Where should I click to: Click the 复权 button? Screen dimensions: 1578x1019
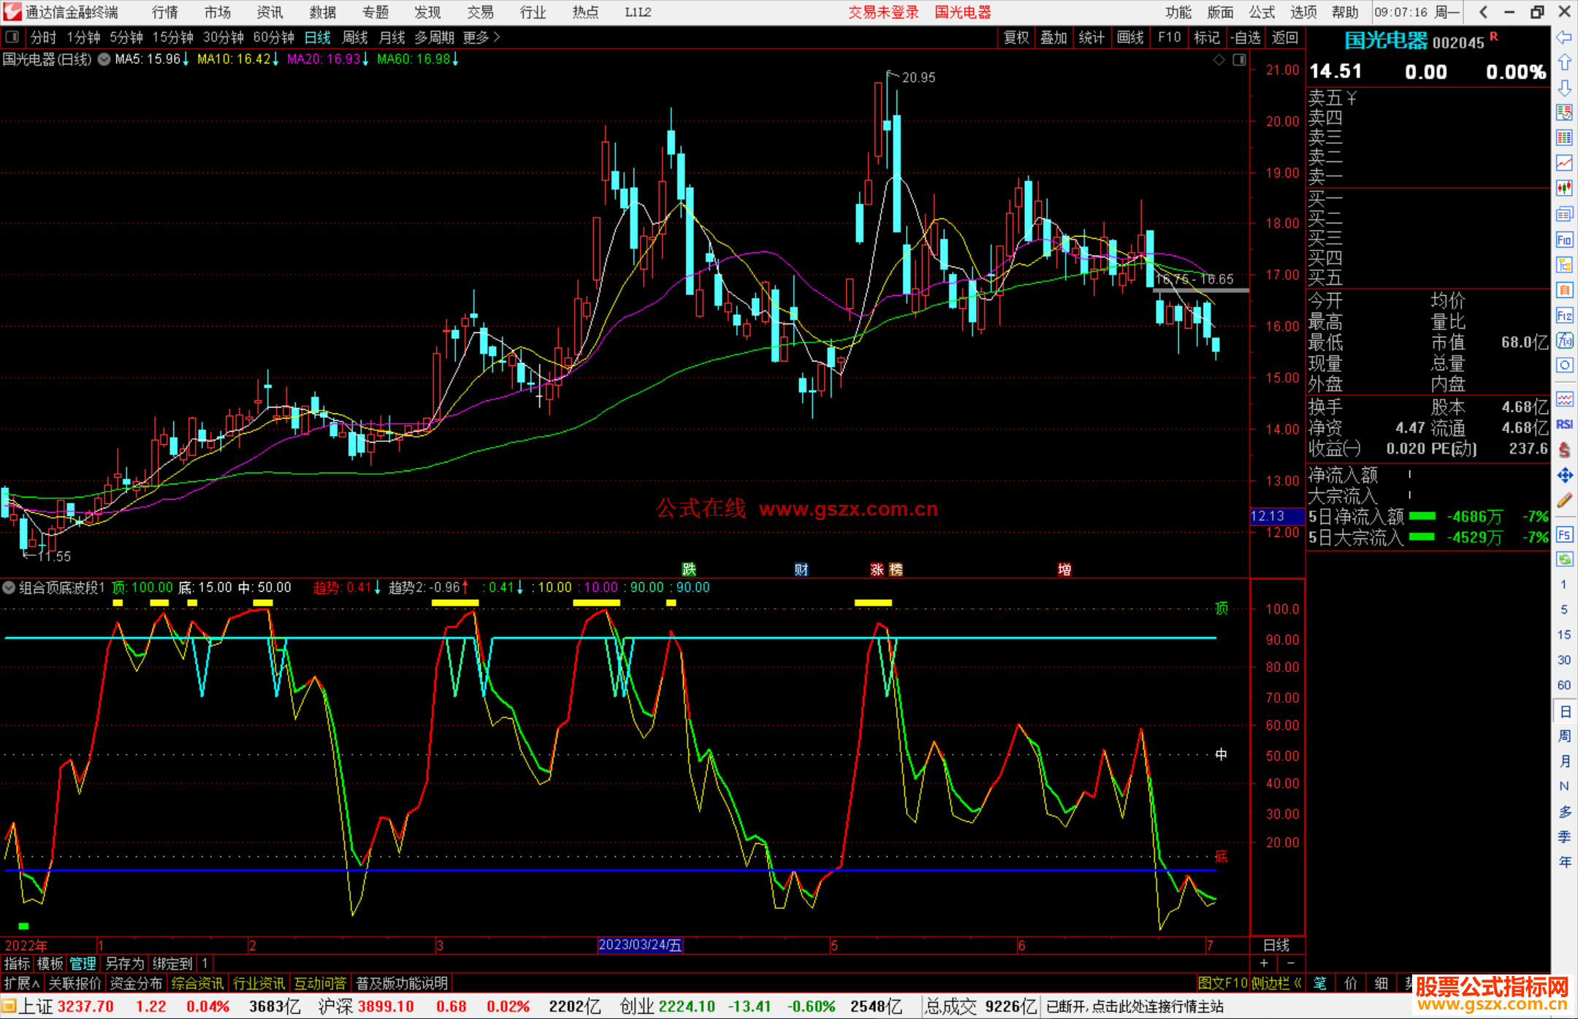tap(1015, 37)
